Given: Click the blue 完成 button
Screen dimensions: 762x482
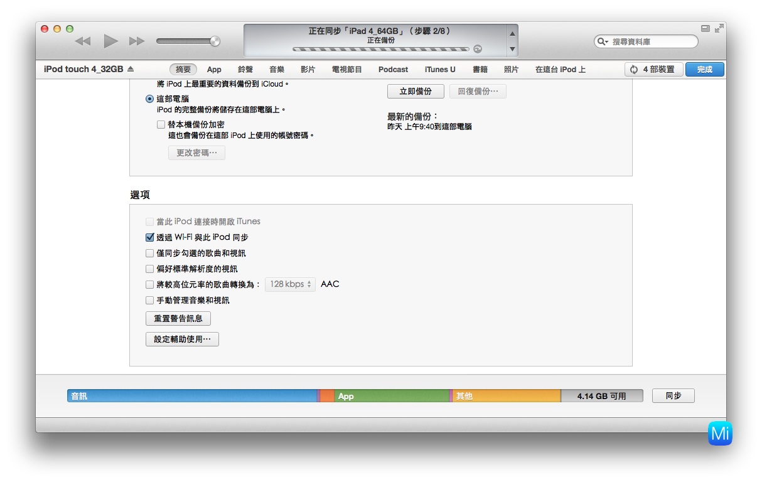Looking at the screenshot, I should click(705, 70).
